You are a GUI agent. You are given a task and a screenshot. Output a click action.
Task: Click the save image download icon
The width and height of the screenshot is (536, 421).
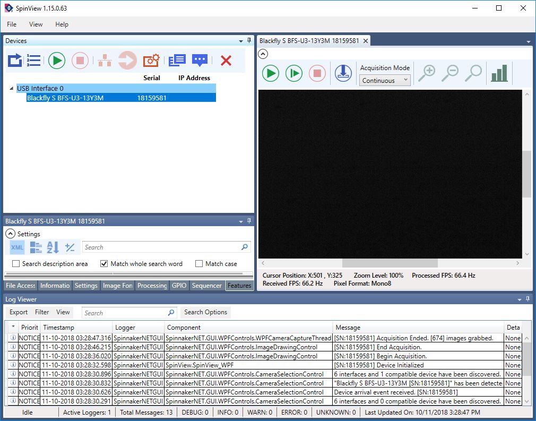click(343, 73)
